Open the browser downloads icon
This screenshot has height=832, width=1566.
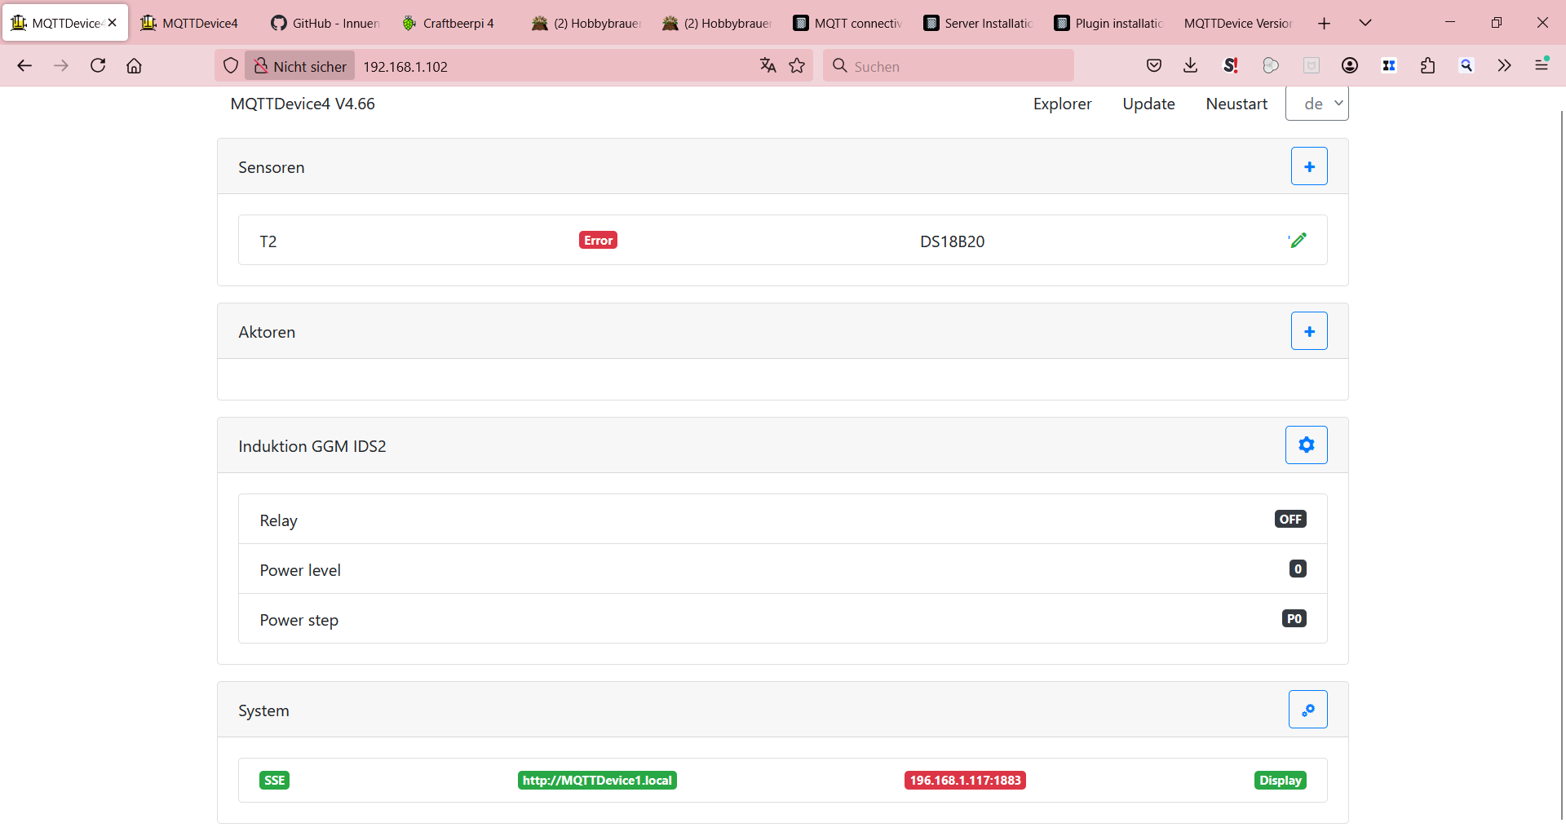coord(1190,66)
